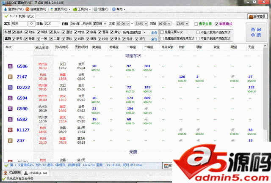Toggle the 高铁 train type checkbox
The width and height of the screenshot is (271, 183).
pos(14,32)
